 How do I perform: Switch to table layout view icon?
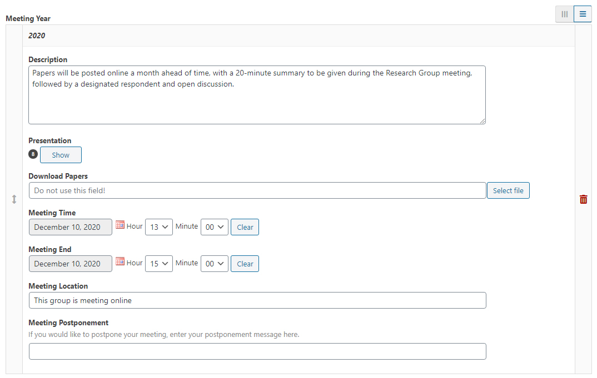tap(564, 14)
